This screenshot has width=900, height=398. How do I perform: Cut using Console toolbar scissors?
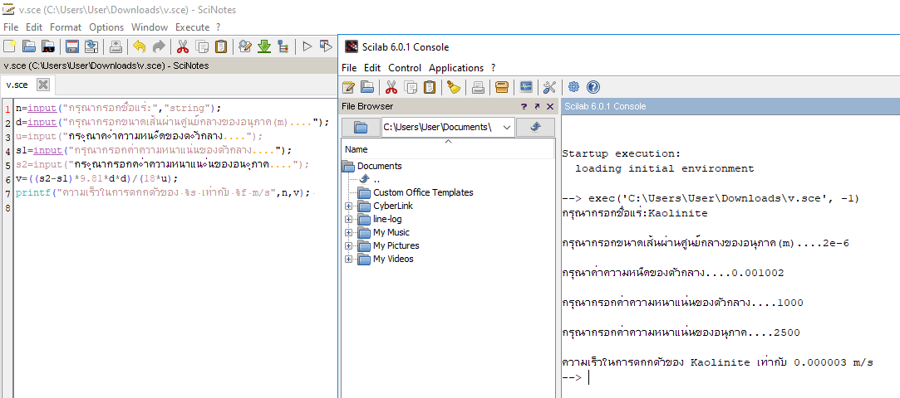391,87
